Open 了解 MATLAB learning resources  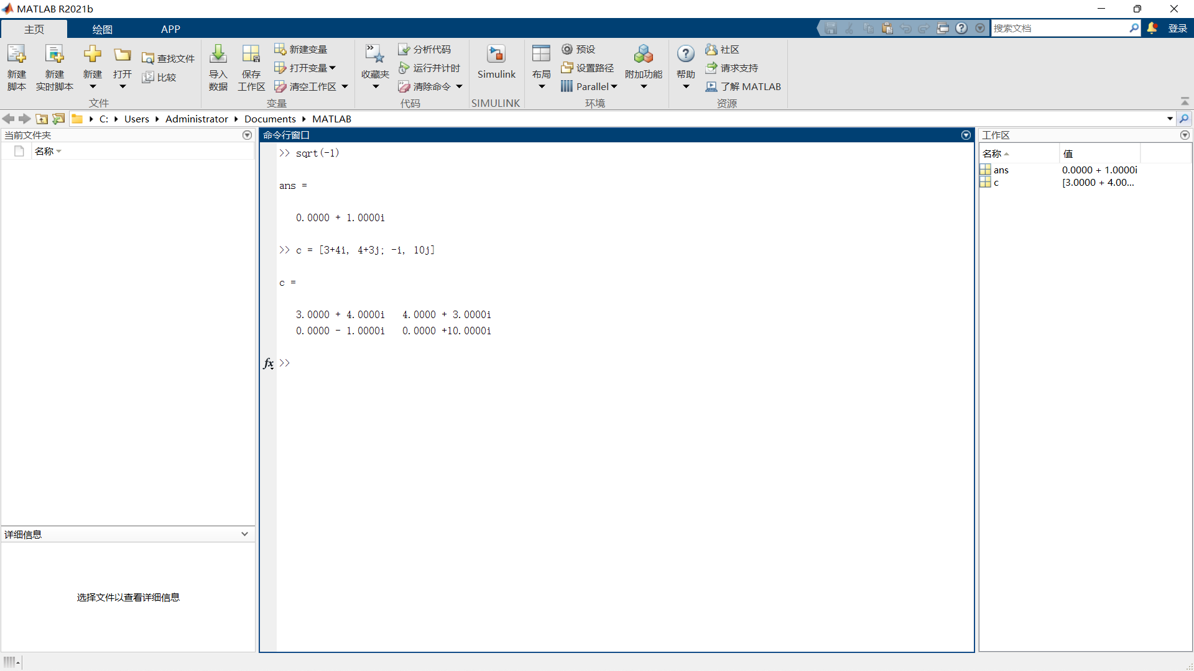pyautogui.click(x=743, y=86)
